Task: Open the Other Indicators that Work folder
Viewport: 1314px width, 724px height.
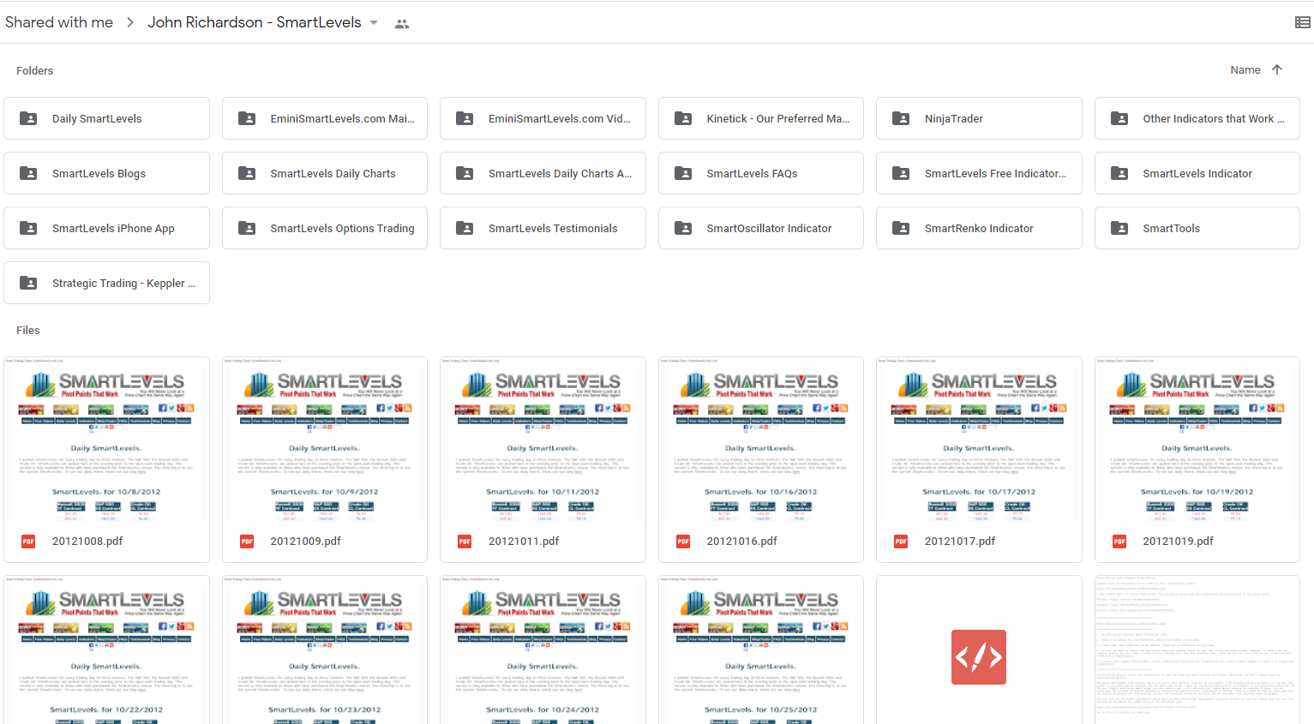Action: tap(1197, 118)
